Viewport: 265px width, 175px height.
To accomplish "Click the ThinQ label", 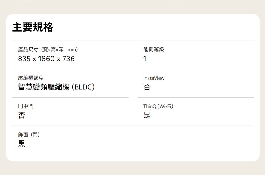I will click(x=149, y=106).
